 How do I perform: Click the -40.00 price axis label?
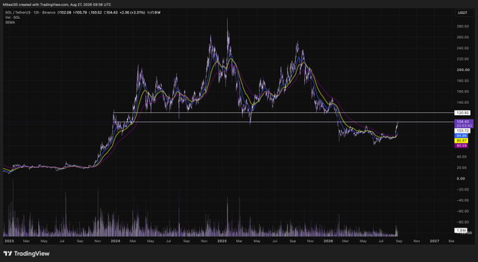point(463,200)
